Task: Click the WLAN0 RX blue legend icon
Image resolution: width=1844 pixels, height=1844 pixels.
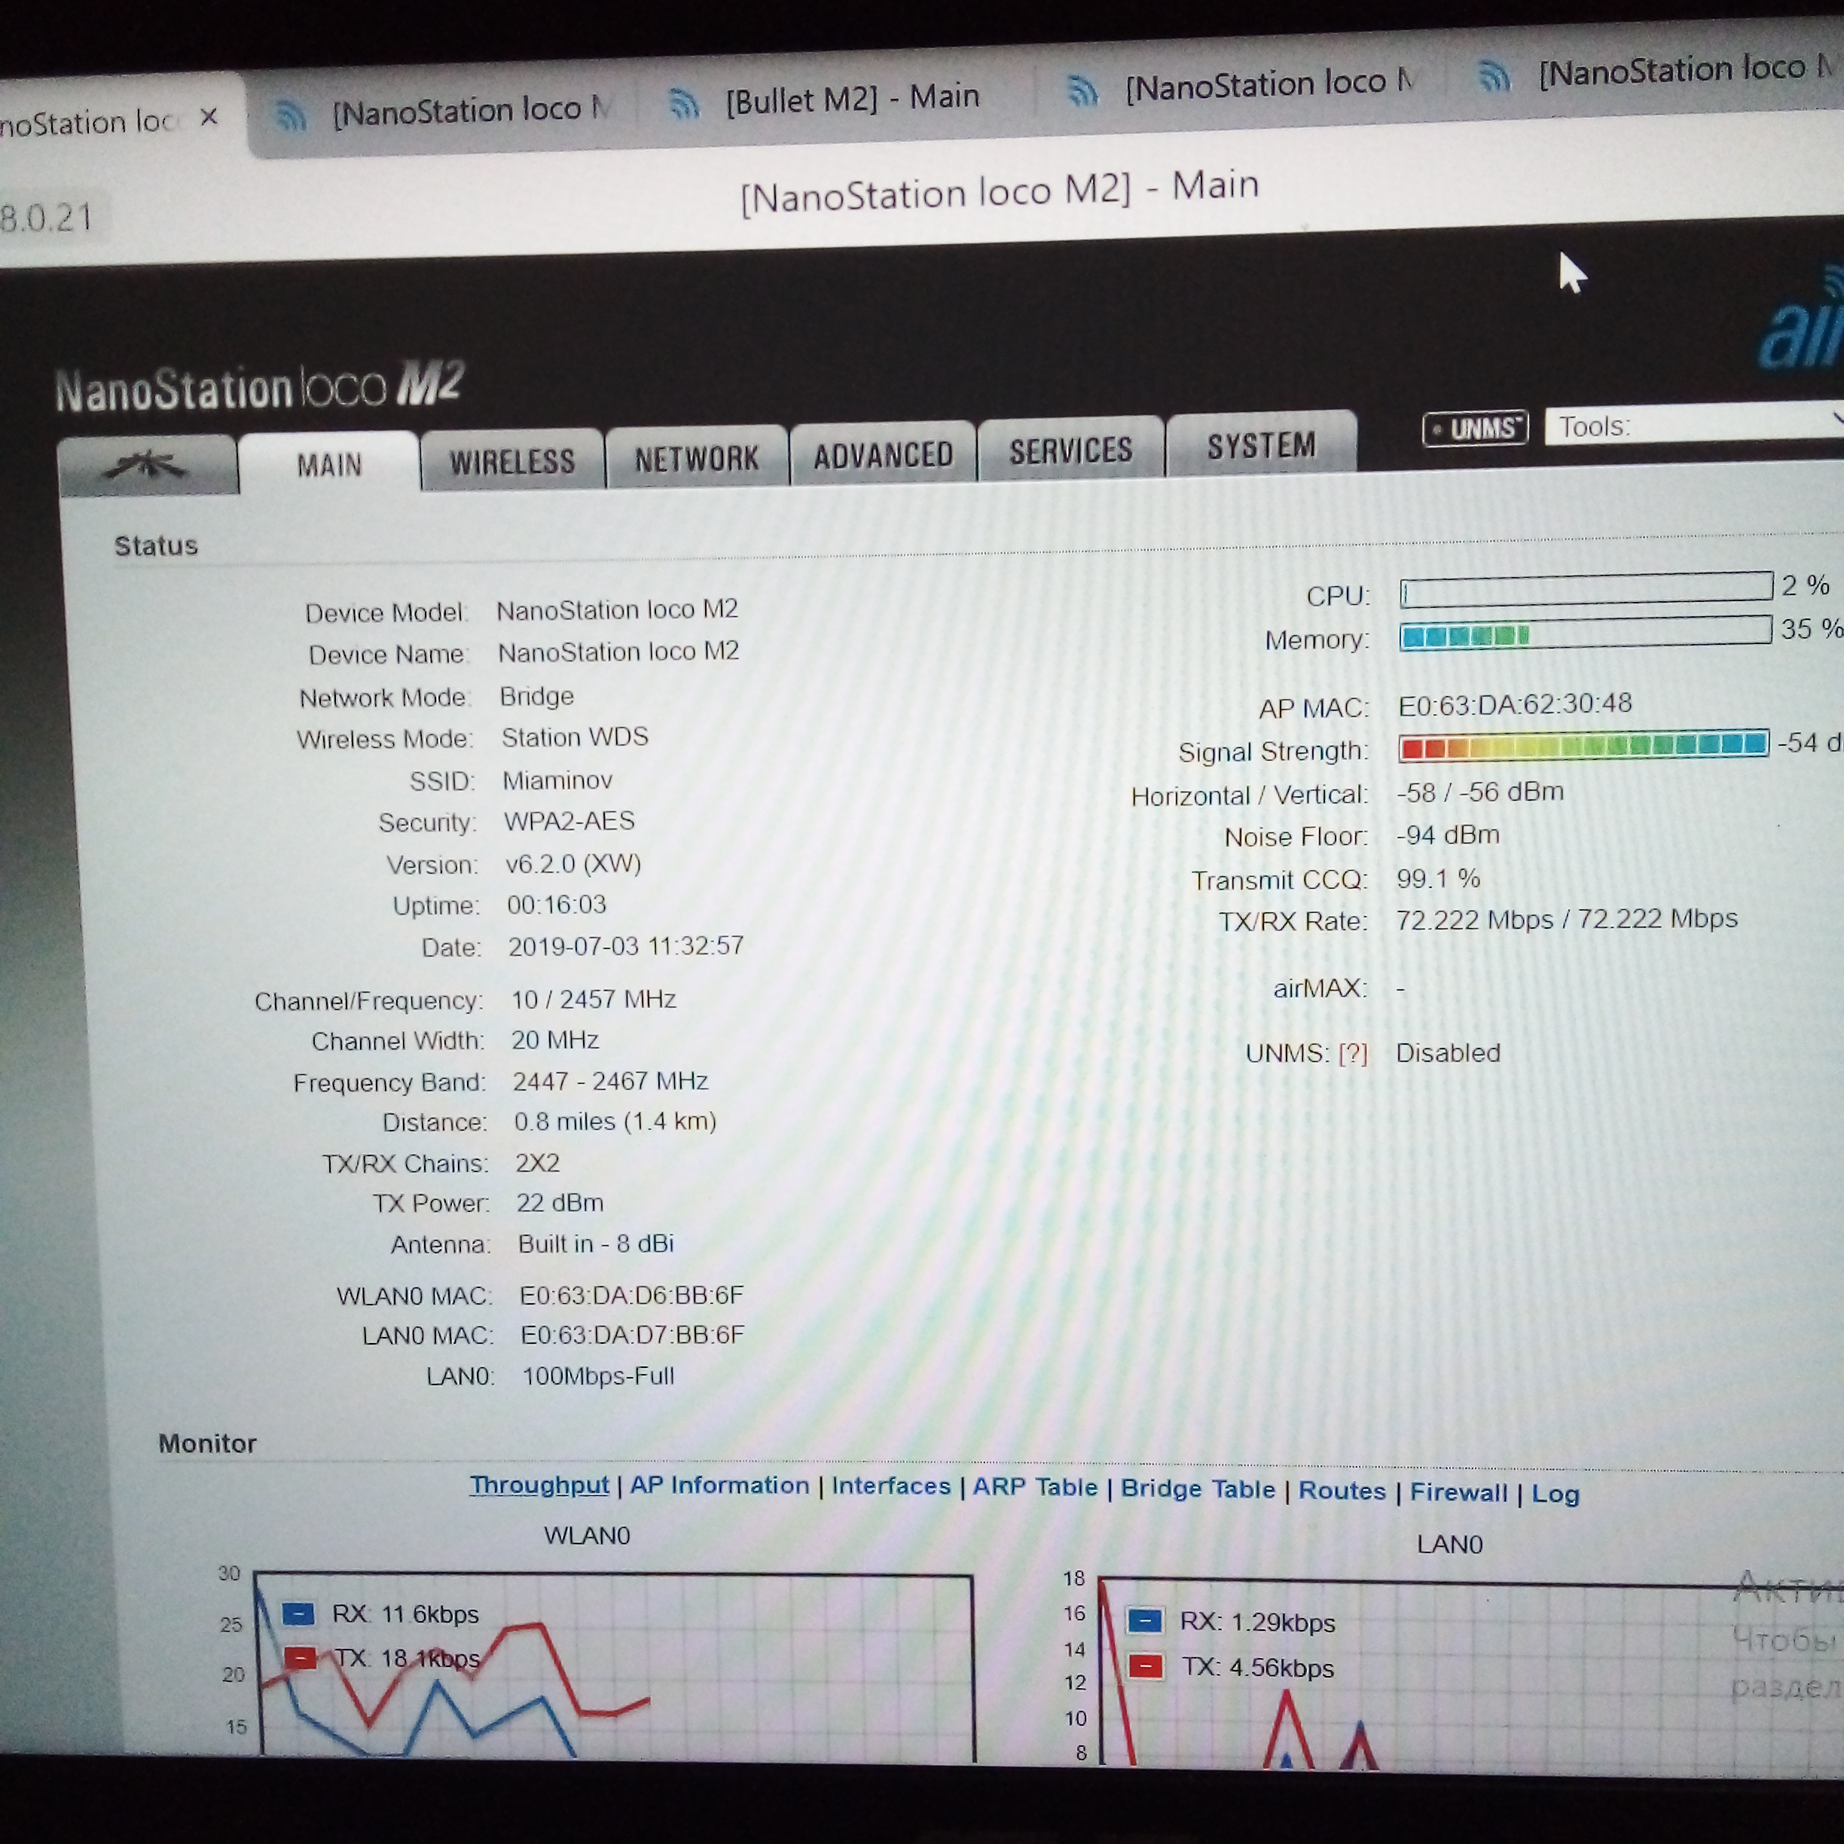Action: click(x=299, y=1614)
